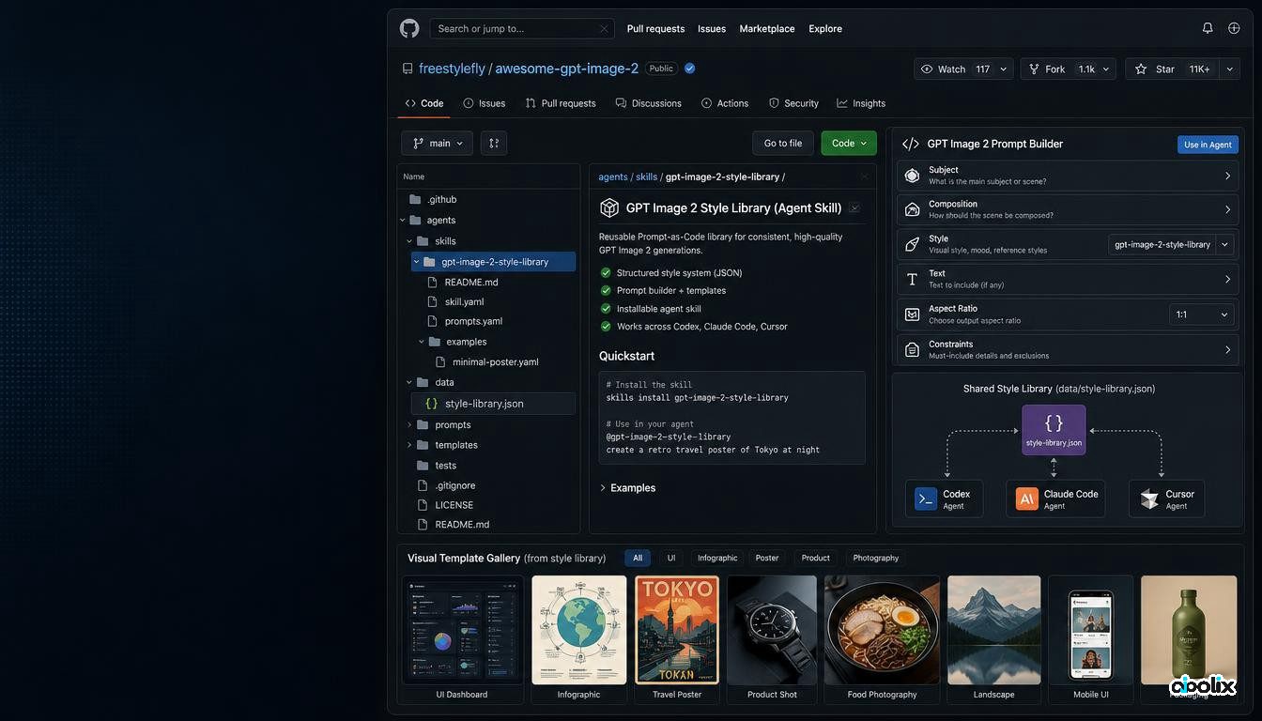Open Explore in top navigation

tap(825, 29)
